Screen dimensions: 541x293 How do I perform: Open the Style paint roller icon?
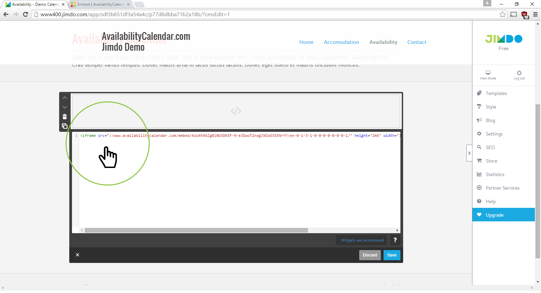(479, 106)
